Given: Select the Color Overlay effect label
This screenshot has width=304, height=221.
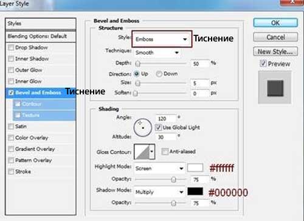Looking at the screenshot, I should click(32, 138).
